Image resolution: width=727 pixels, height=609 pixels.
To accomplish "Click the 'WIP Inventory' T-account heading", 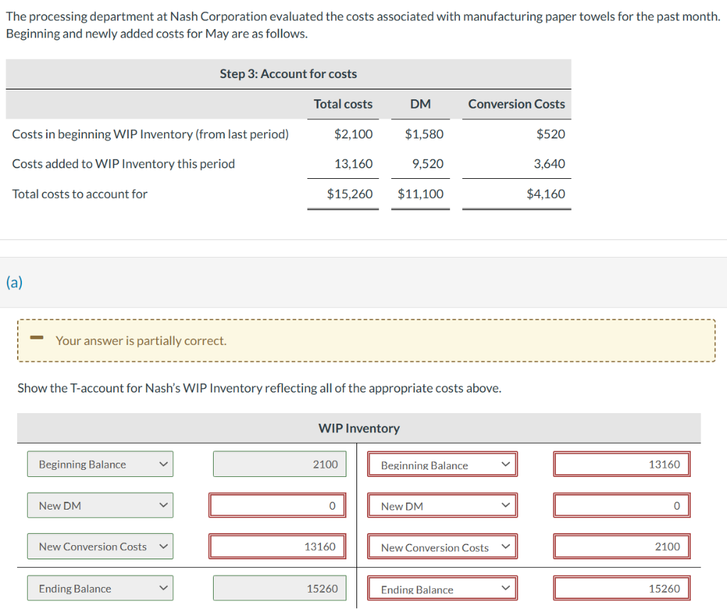I will (359, 428).
